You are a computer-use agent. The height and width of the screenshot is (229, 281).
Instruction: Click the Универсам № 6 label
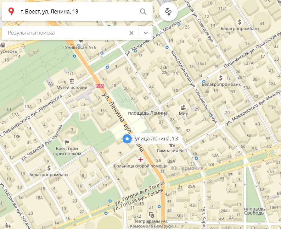(x=81, y=47)
